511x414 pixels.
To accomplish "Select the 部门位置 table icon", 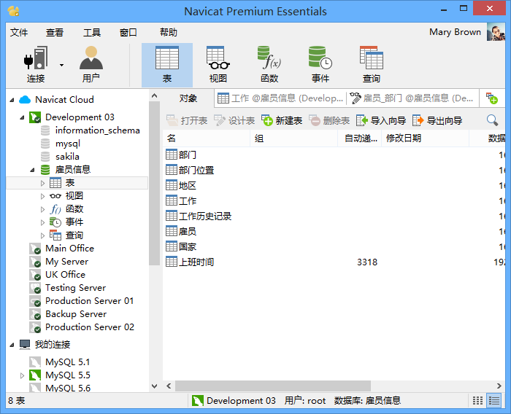I will [x=172, y=170].
